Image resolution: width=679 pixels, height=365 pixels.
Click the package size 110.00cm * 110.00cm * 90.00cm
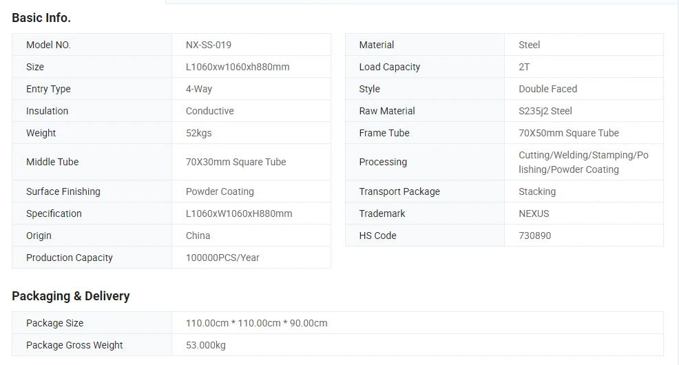point(256,324)
